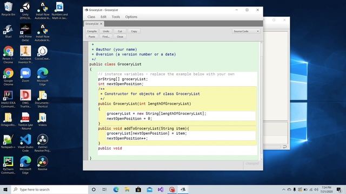
Task: Open Task View from the taskbar
Action: click(104, 189)
